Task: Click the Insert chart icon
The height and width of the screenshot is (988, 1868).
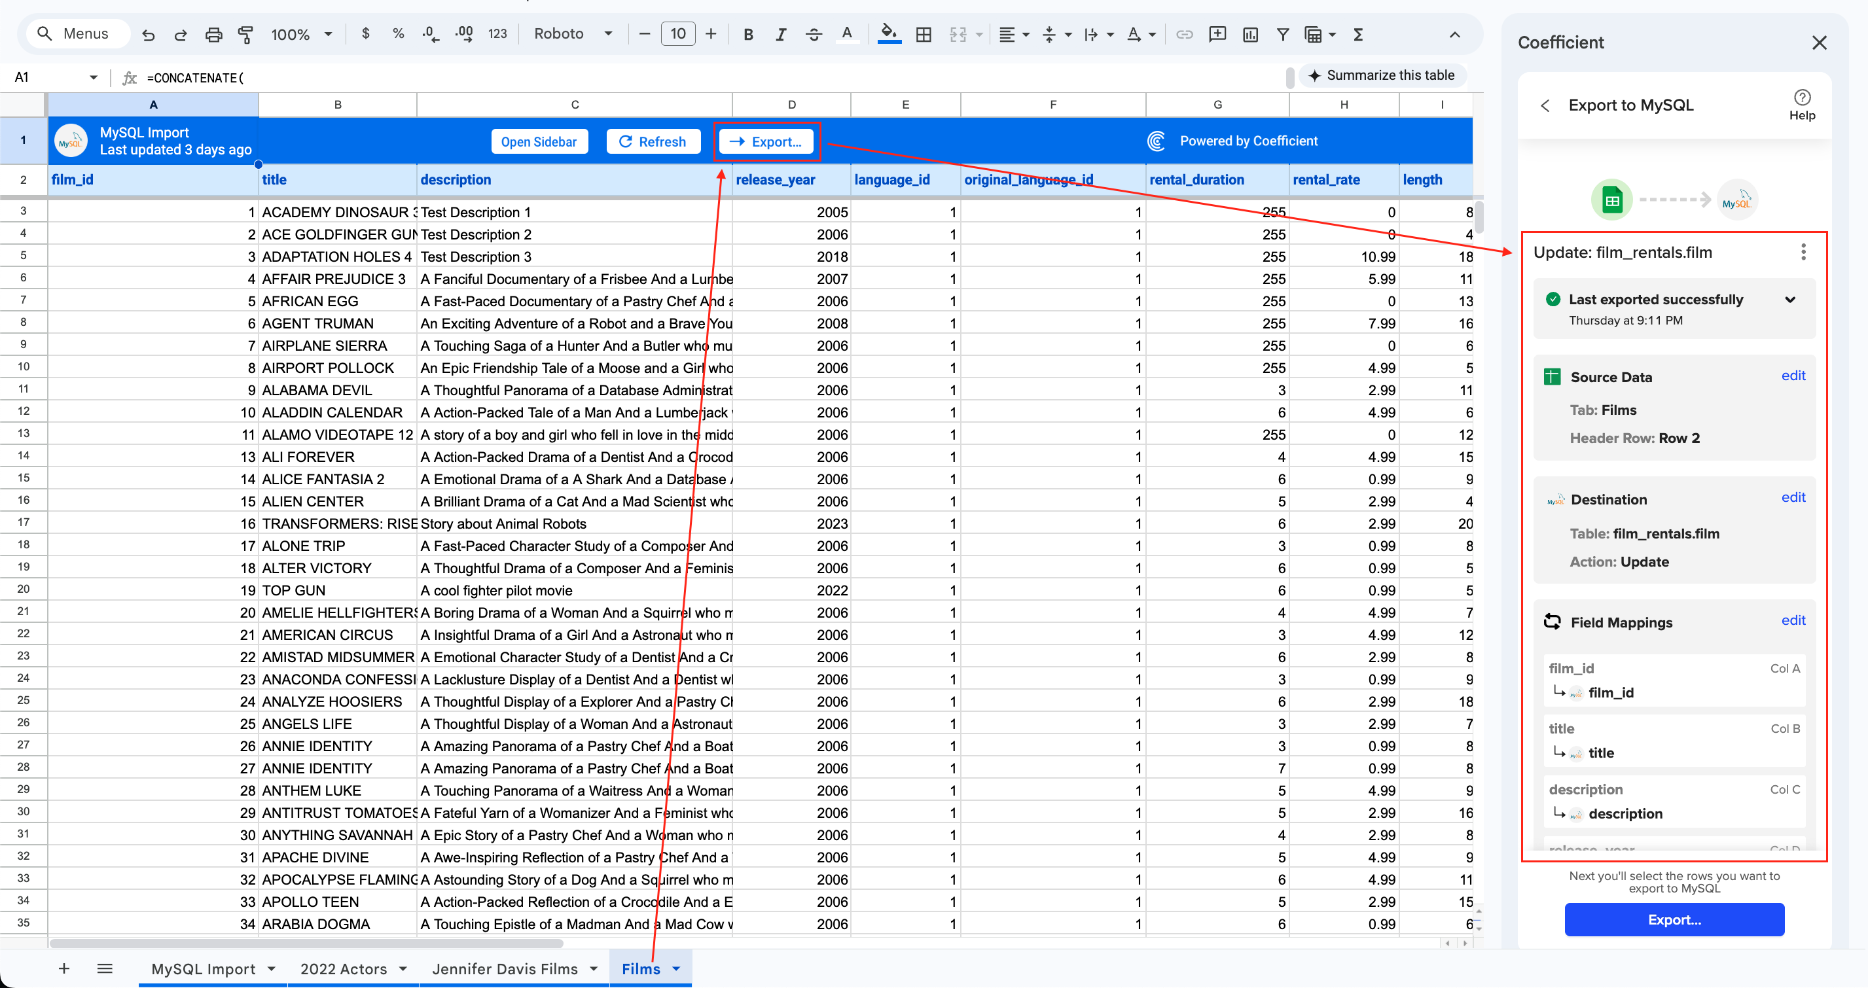Action: 1249,33
